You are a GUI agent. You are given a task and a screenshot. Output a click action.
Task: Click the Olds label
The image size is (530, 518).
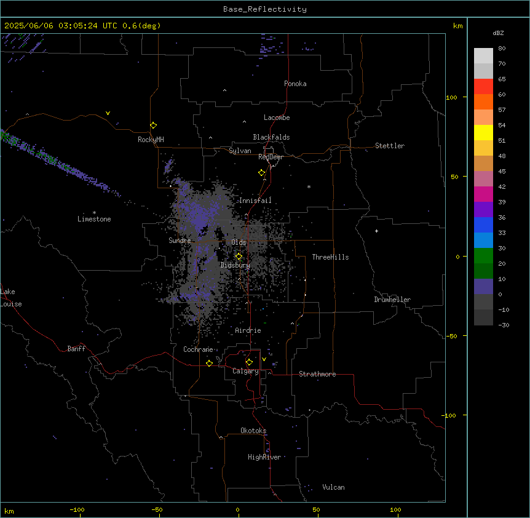[x=239, y=242]
